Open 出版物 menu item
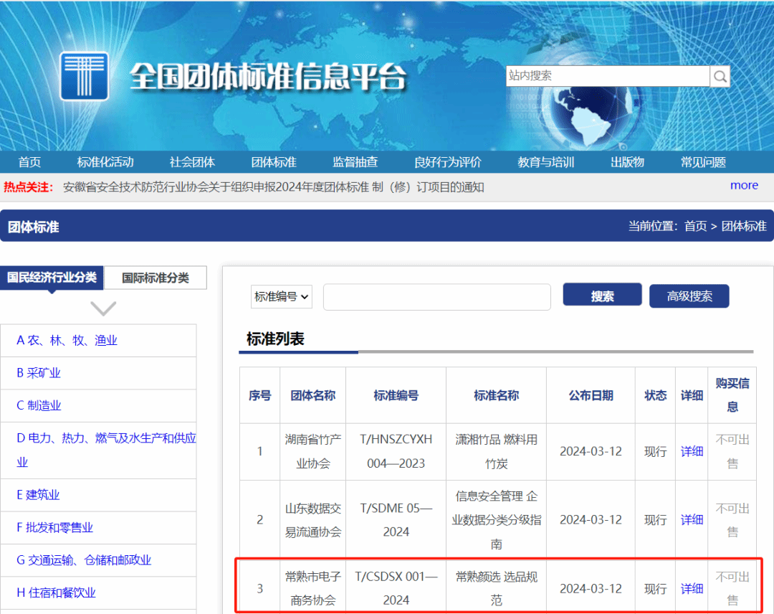 (x=627, y=162)
